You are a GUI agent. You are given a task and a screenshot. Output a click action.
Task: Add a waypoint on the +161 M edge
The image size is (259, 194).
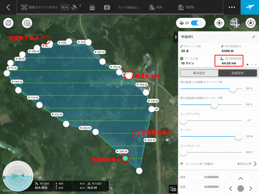click(100, 52)
